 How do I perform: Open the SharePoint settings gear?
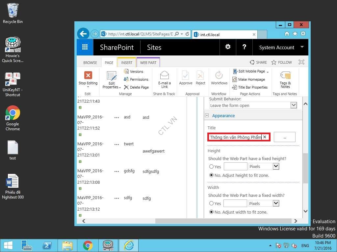point(228,47)
